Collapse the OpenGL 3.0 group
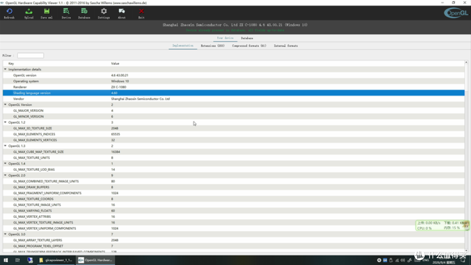Screen dimensions: 471x265 [x=5, y=234]
